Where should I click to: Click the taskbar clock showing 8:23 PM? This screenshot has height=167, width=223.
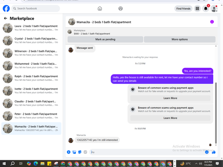tap(208, 163)
